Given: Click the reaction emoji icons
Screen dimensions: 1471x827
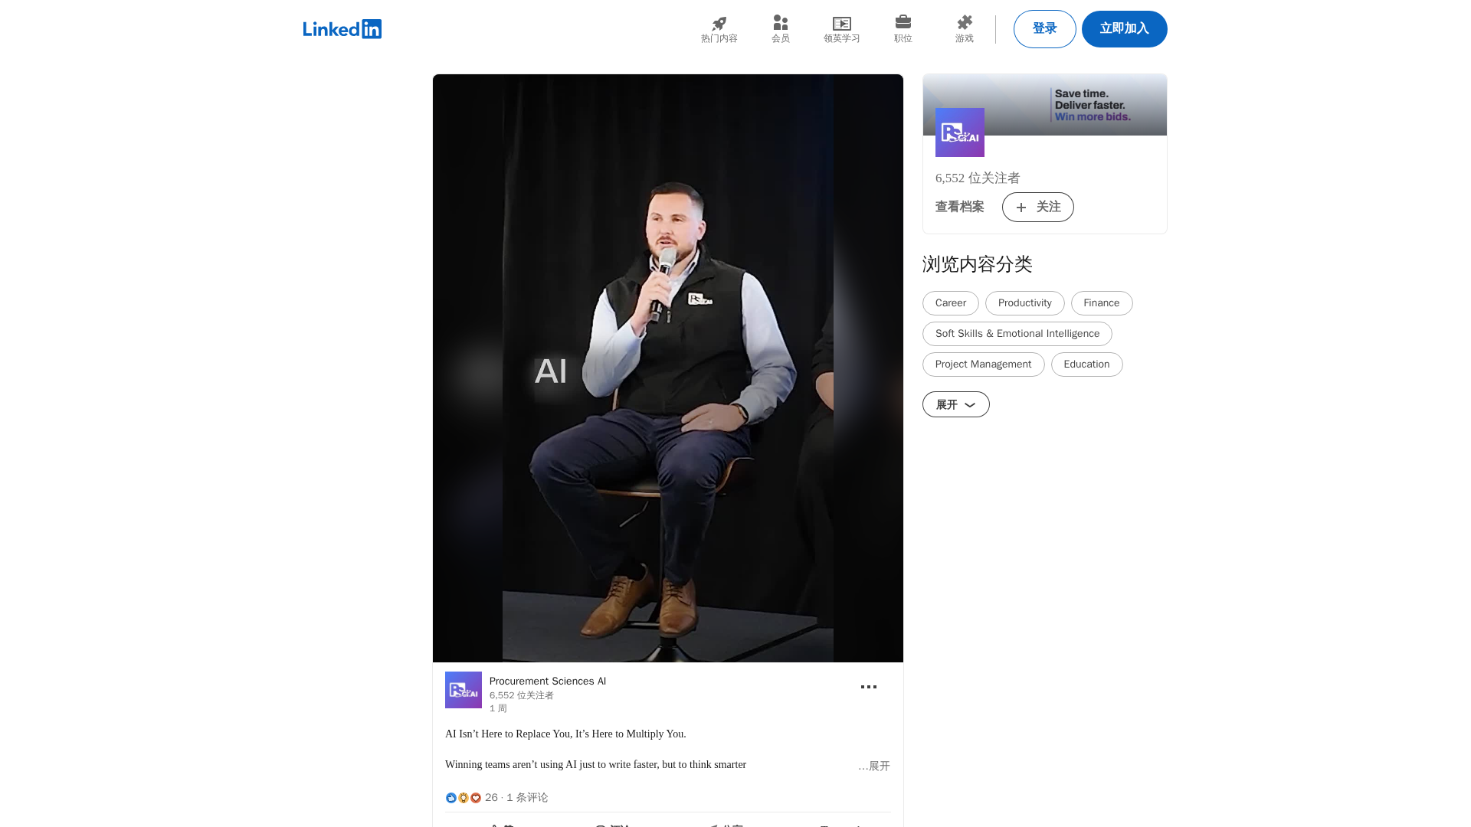Looking at the screenshot, I should click(x=463, y=798).
